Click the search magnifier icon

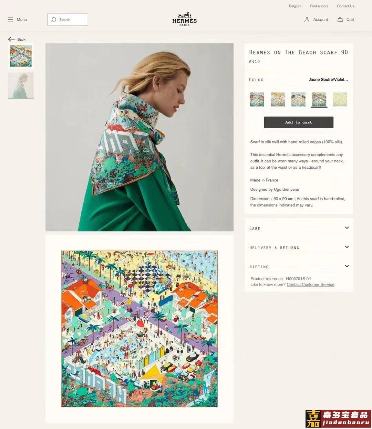point(54,20)
